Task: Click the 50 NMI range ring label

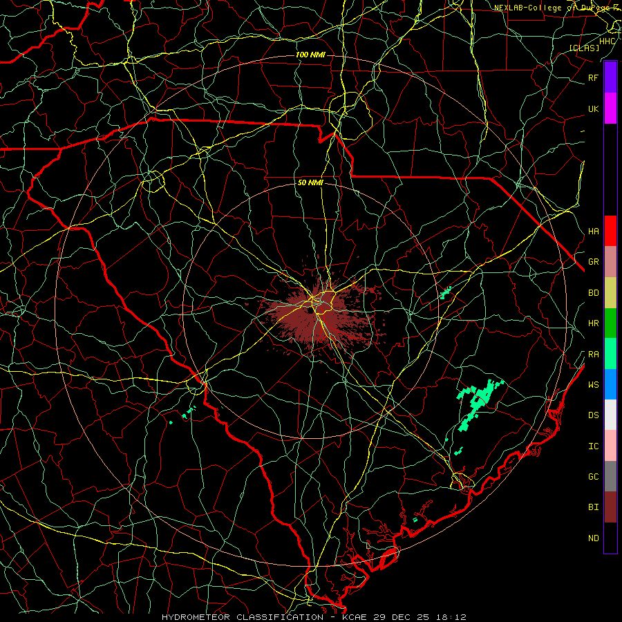Action: (x=310, y=183)
